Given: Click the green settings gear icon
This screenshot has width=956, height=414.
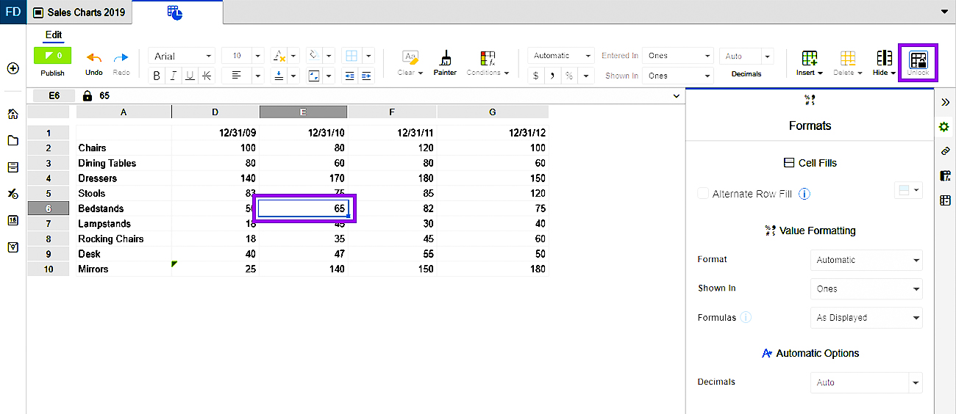Looking at the screenshot, I should (x=945, y=127).
